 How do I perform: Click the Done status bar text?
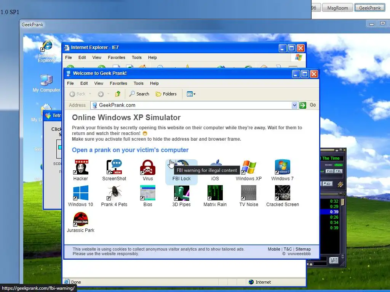(76, 282)
